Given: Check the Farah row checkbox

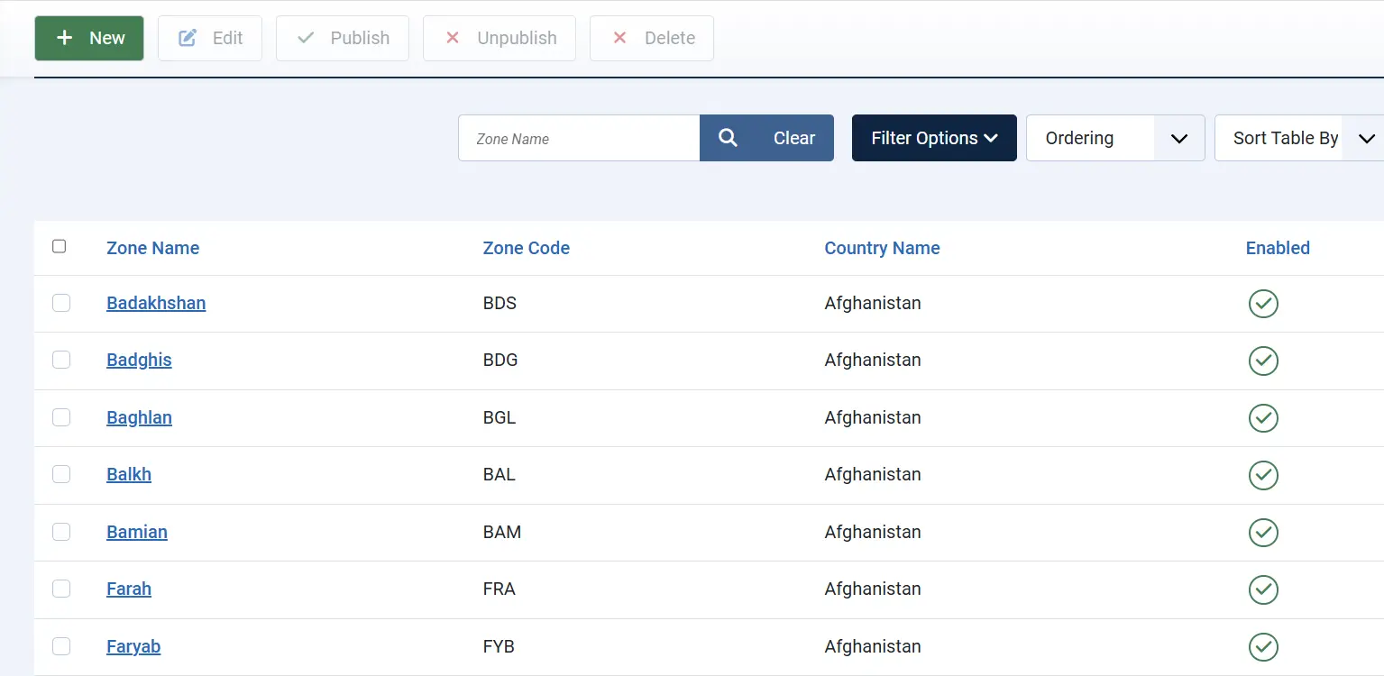Looking at the screenshot, I should click(61, 589).
